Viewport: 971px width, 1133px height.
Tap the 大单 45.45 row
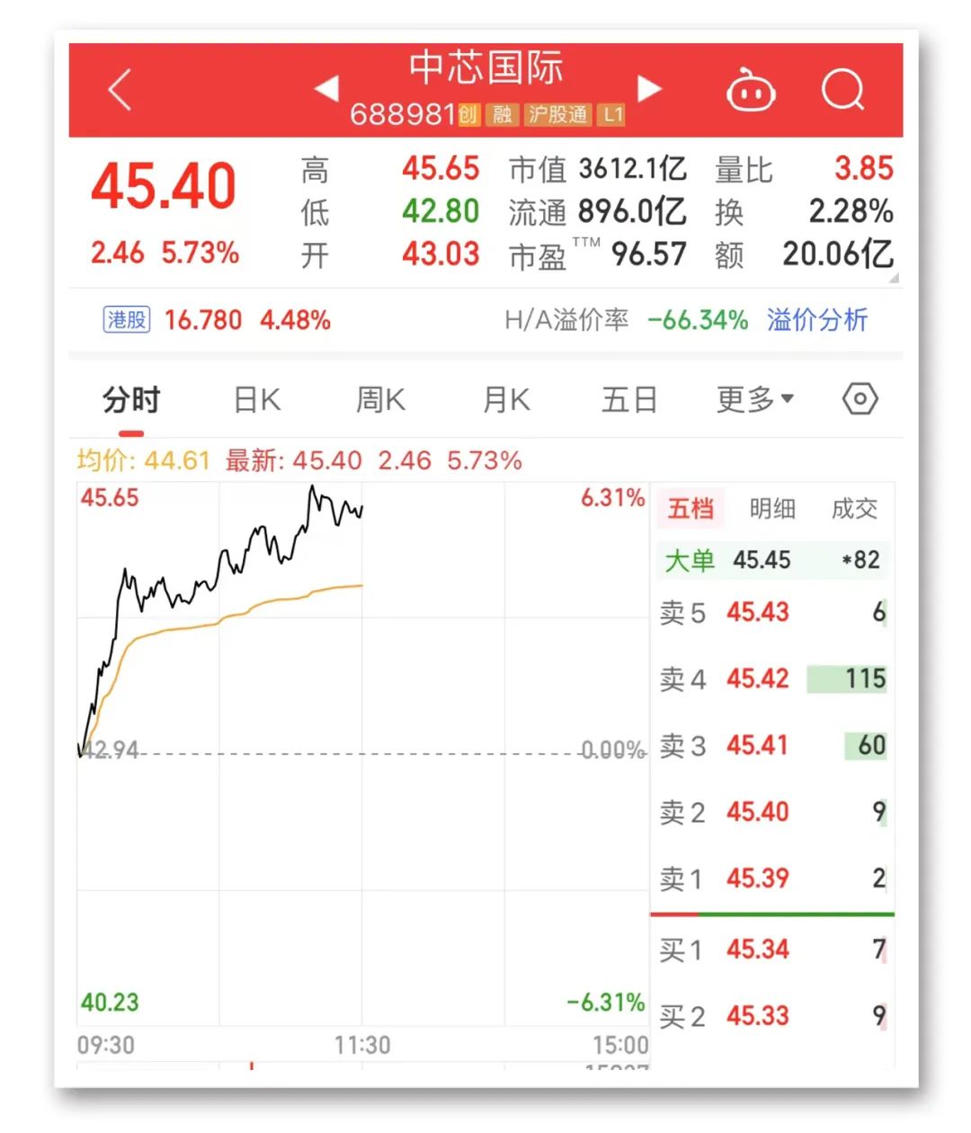(772, 560)
